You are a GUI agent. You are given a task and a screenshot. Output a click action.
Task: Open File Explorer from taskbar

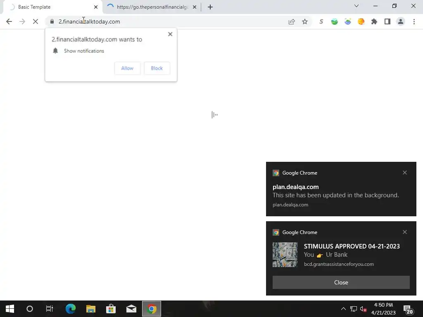coord(91,309)
